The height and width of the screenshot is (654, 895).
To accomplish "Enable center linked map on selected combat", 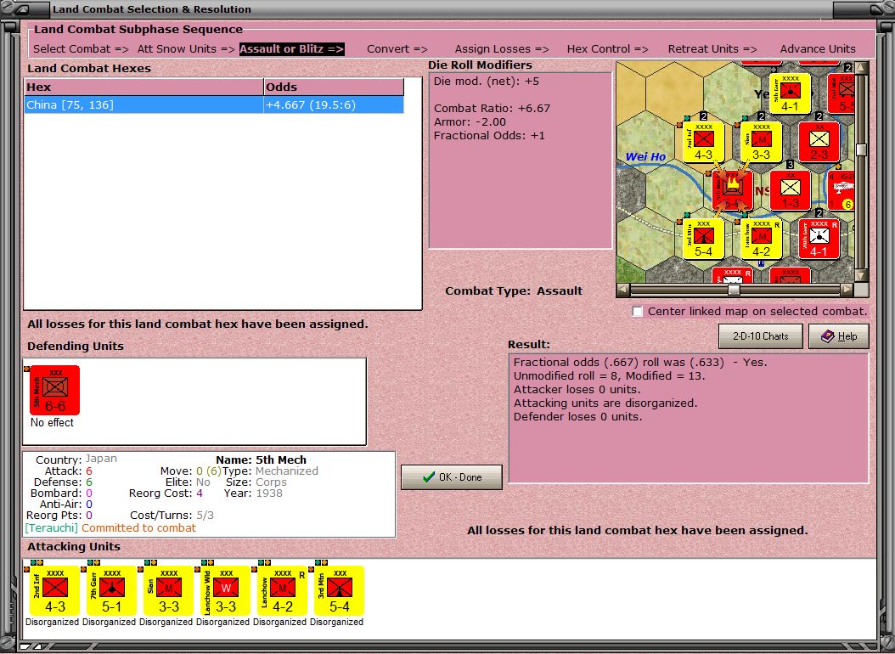I will coord(638,312).
